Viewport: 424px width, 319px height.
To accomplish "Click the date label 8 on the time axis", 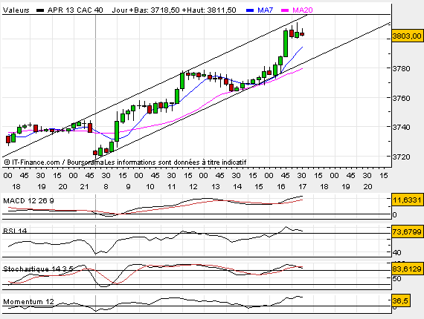I will click(106, 187).
